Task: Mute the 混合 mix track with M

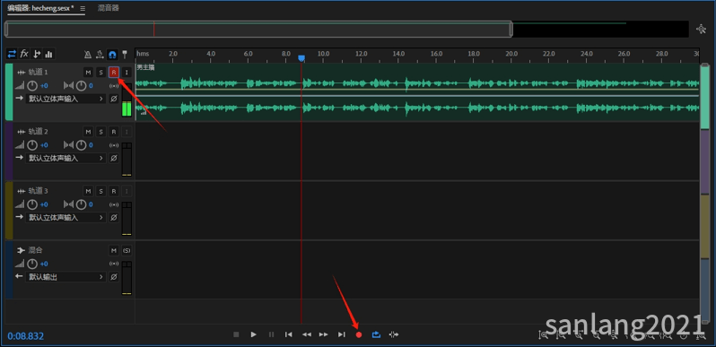Action: point(114,251)
